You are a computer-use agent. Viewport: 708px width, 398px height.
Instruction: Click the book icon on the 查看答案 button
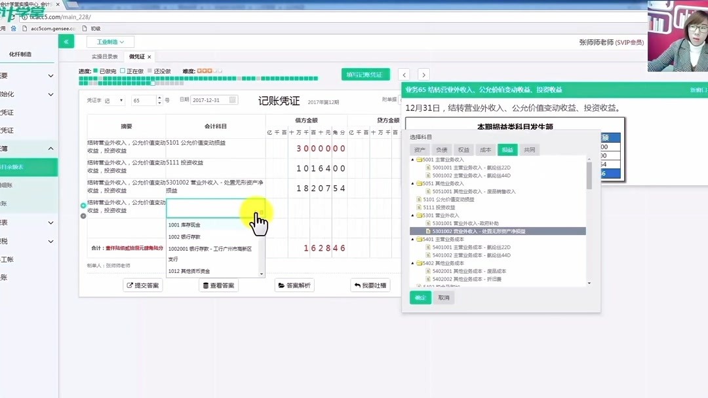[x=205, y=286]
